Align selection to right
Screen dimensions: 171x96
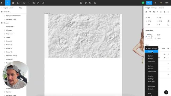[x=154, y=12]
